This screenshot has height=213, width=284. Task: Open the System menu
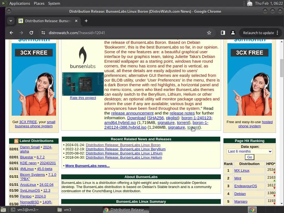point(54,3)
